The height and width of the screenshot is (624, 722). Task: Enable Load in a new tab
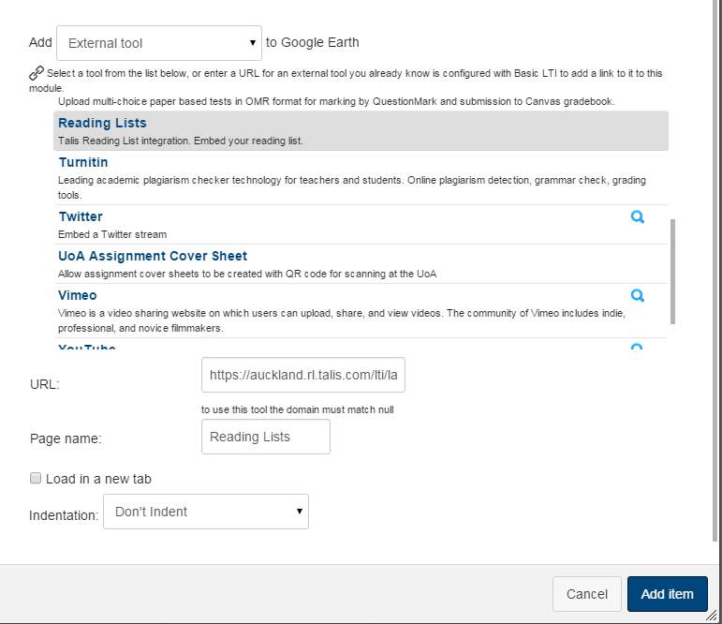(36, 479)
